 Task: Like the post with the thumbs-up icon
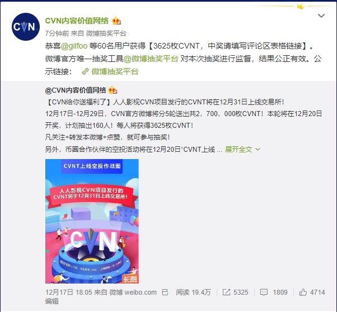[x=303, y=292]
